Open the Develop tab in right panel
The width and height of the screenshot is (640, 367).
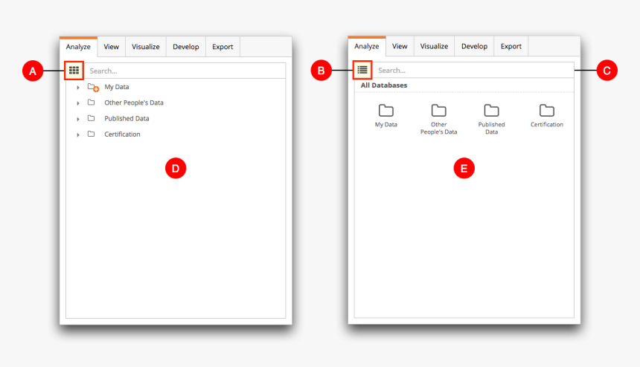click(x=474, y=47)
